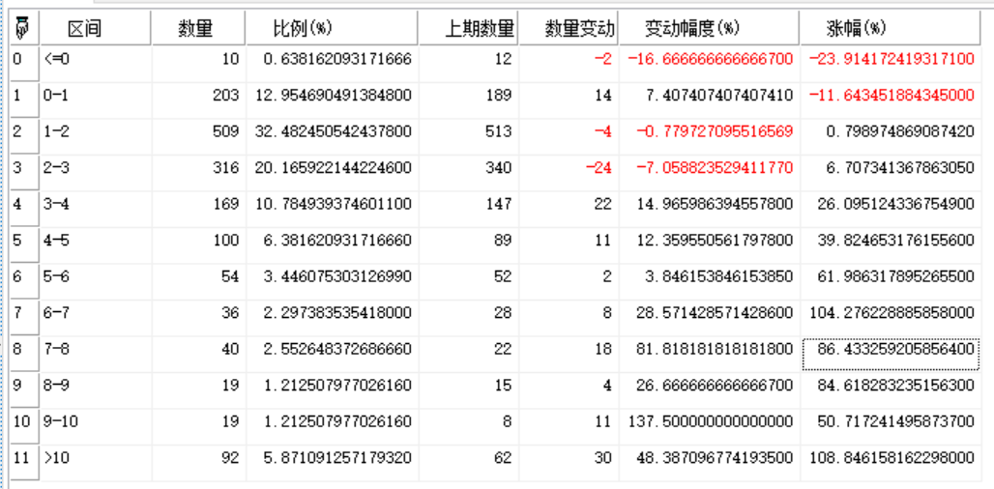Click row header number 11

[x=18, y=458]
